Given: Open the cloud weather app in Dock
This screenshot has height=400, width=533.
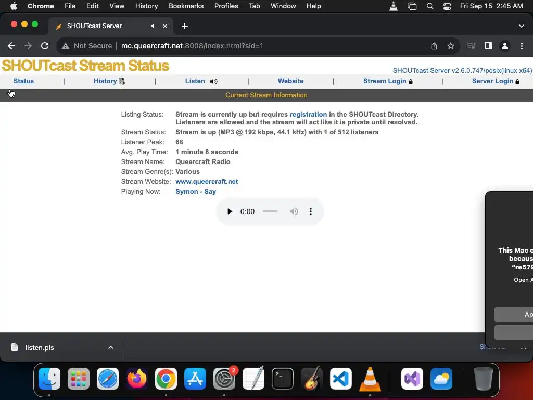Looking at the screenshot, I should (x=441, y=379).
